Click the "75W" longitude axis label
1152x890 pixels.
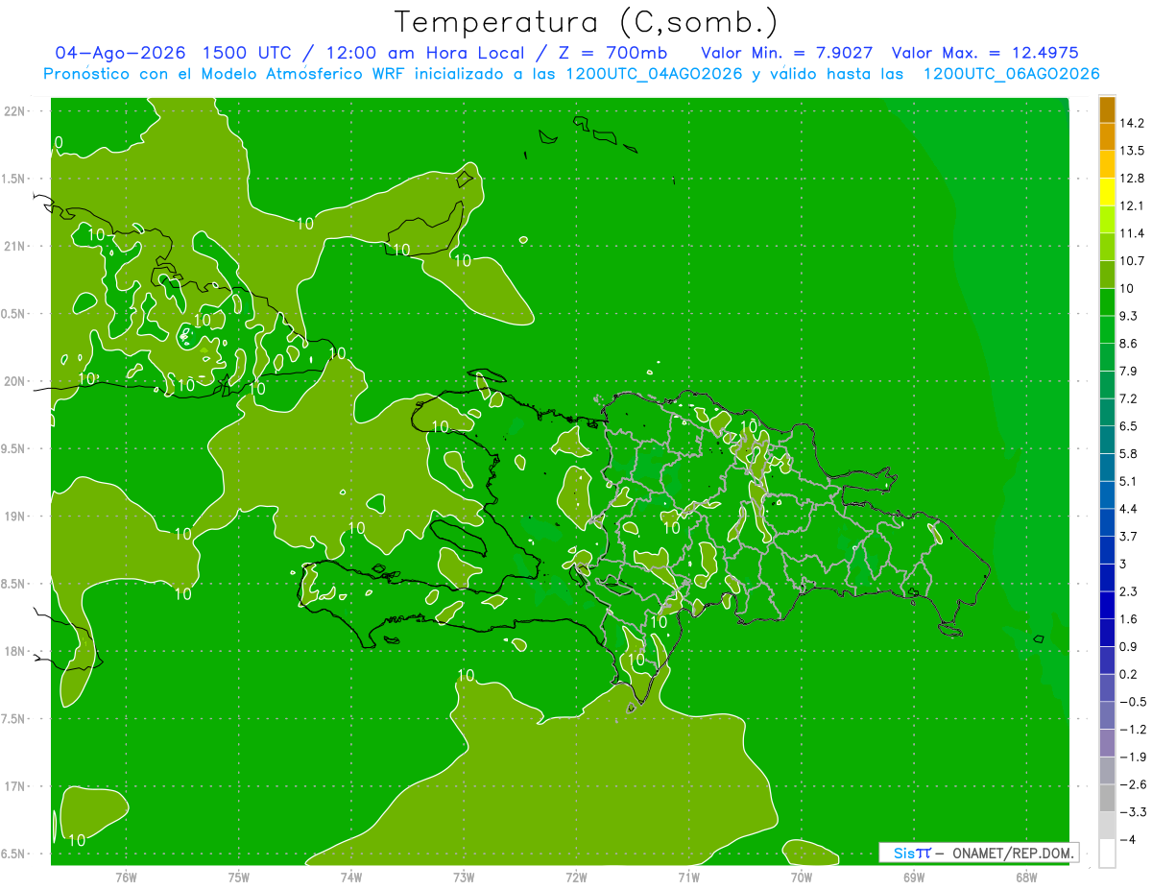pyautogui.click(x=238, y=878)
